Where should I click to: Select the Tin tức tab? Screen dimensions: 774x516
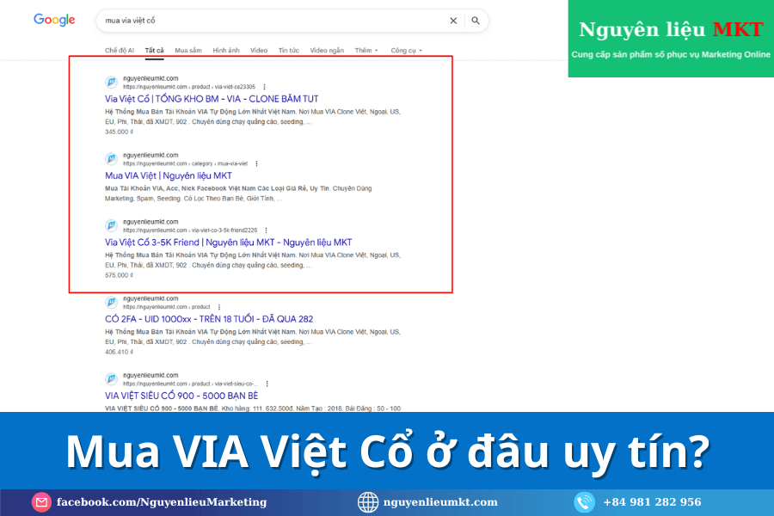(x=288, y=51)
